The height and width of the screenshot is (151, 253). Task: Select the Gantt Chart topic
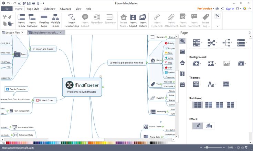(45, 100)
